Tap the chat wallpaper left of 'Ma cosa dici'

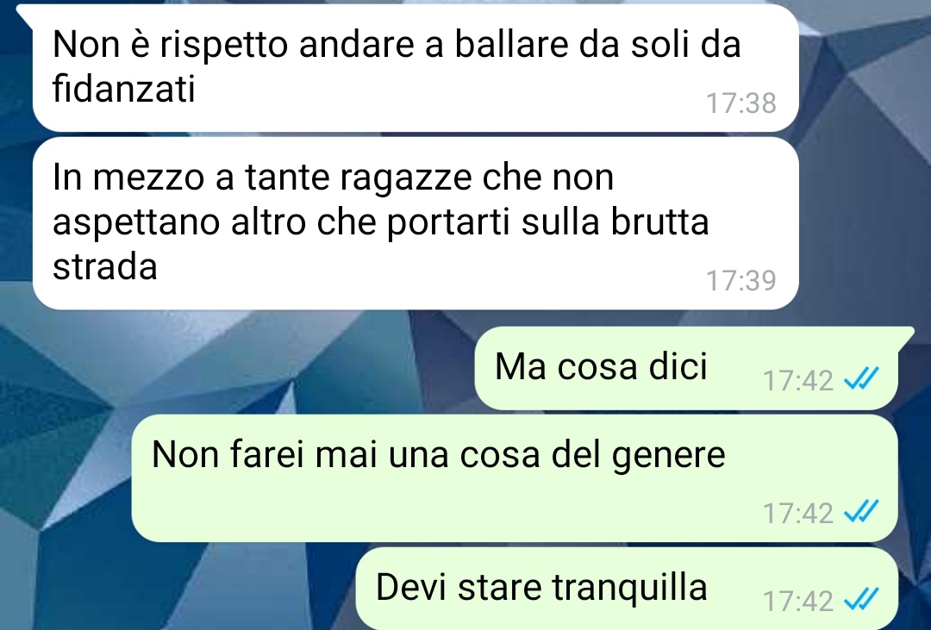[x=238, y=368]
